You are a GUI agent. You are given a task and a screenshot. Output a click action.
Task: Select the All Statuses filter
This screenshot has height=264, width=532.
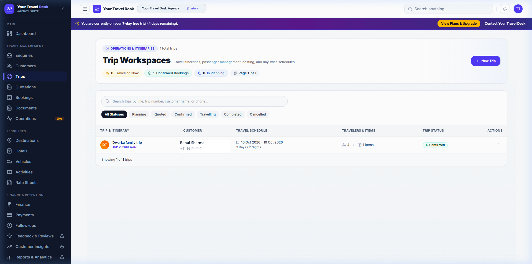[x=114, y=114]
